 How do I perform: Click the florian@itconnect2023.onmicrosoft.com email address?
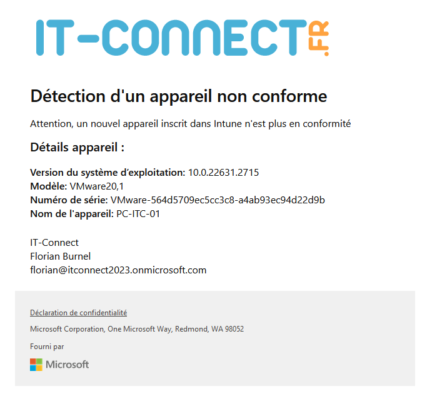pyautogui.click(x=118, y=270)
